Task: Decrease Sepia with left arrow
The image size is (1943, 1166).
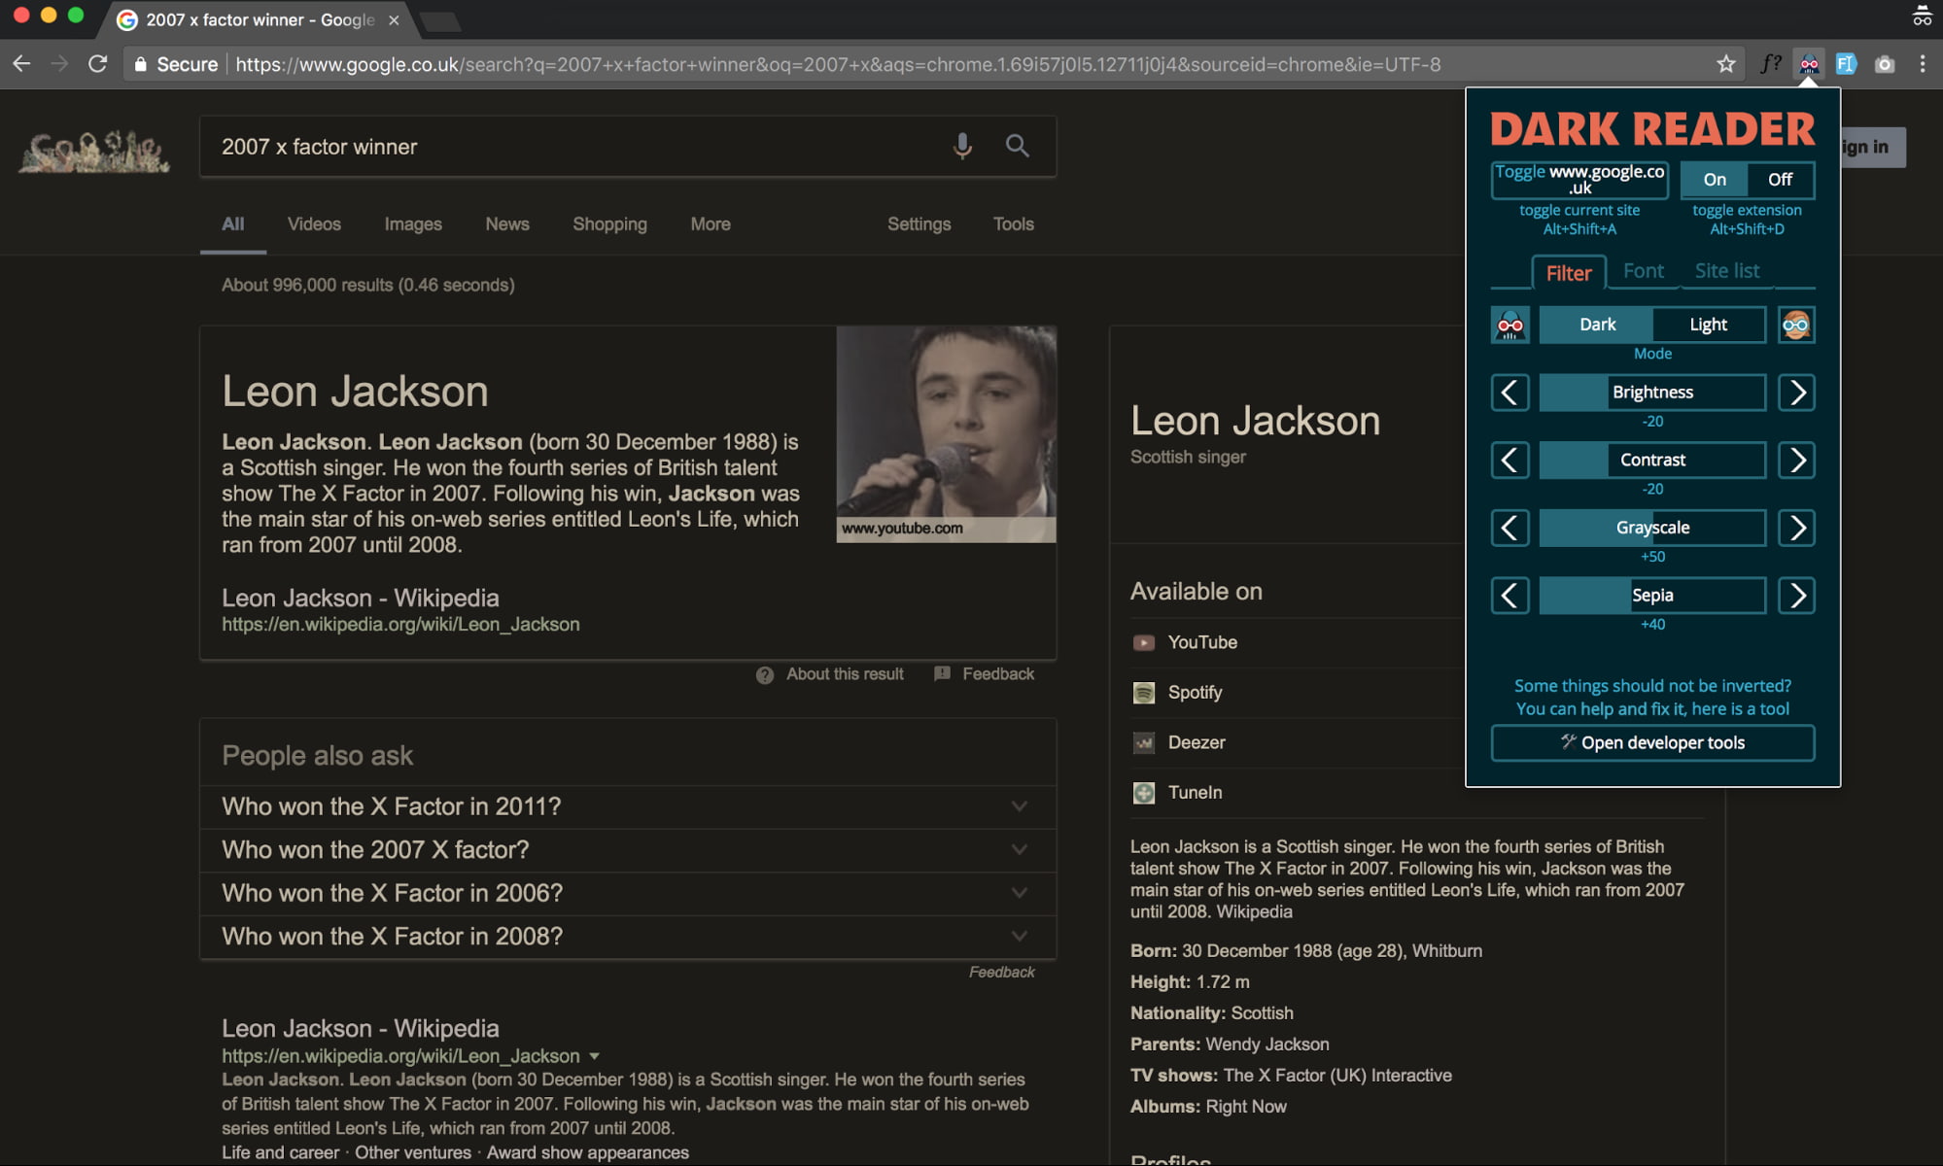Action: [x=1510, y=596]
